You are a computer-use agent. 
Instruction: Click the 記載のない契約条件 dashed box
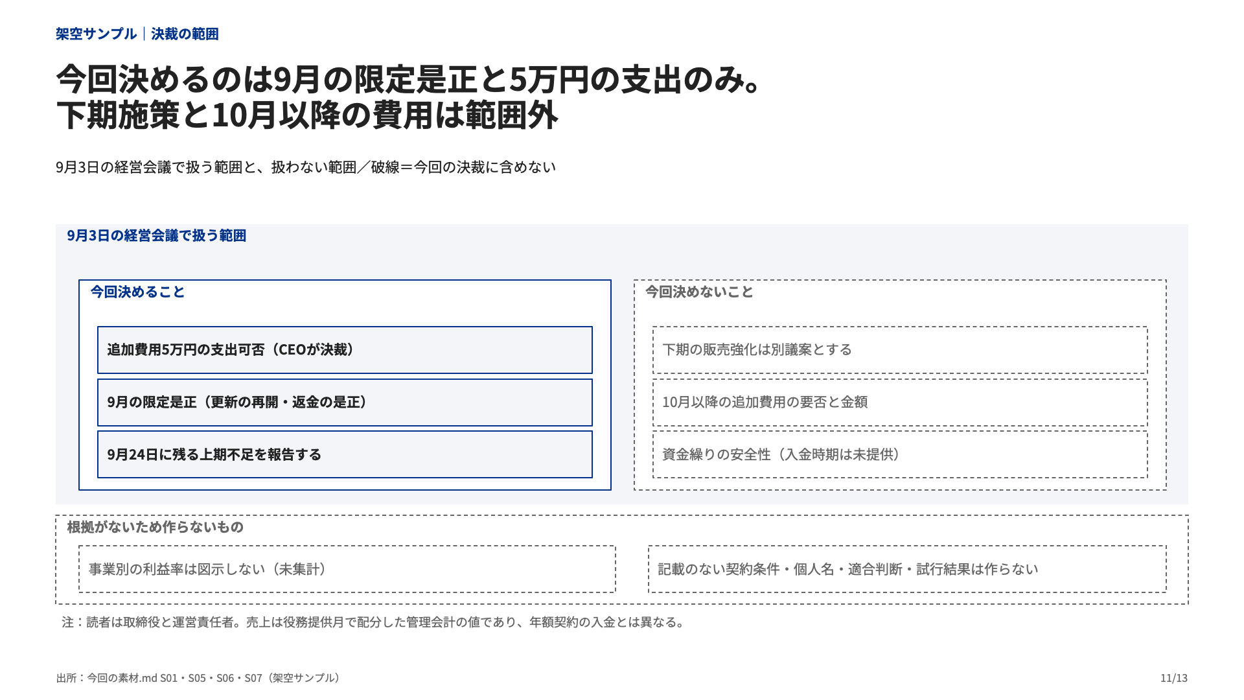[x=907, y=569]
